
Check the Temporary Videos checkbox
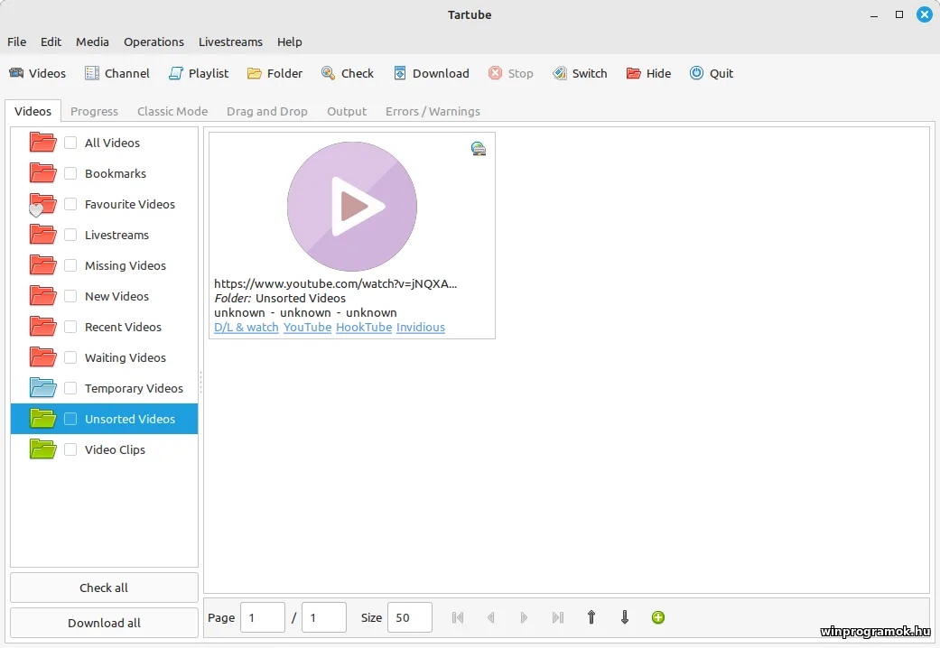click(x=70, y=388)
